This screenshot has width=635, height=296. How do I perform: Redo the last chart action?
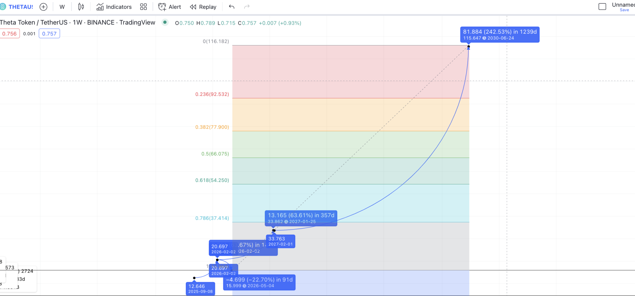[x=247, y=7]
